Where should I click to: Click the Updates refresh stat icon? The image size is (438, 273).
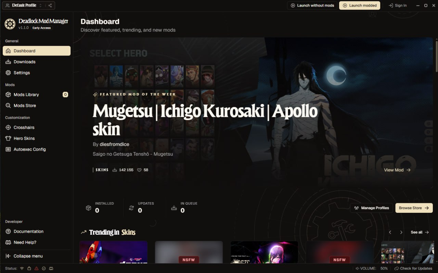[x=131, y=208]
